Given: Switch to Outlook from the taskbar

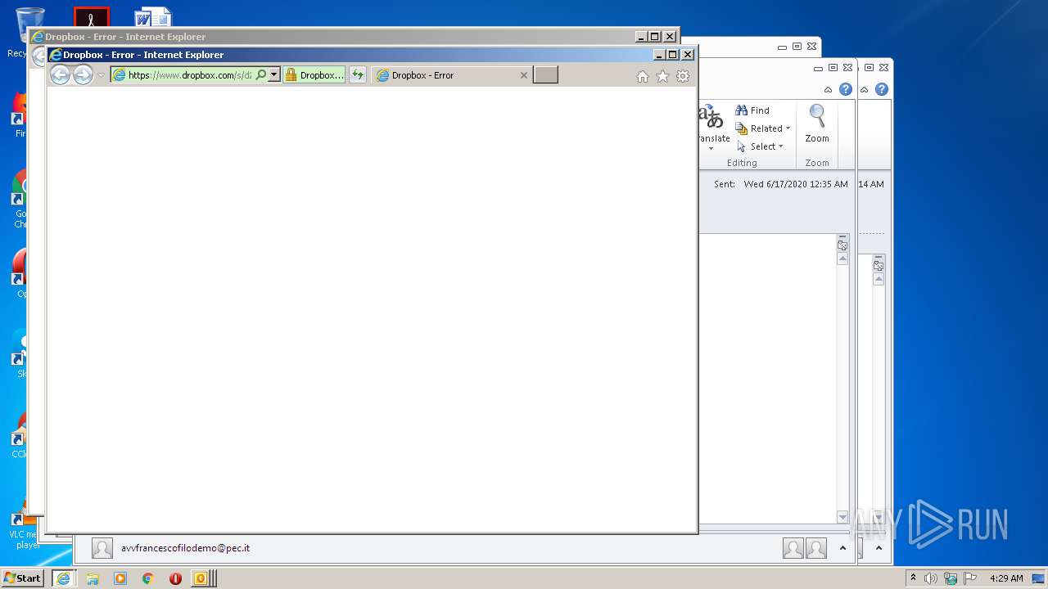Looking at the screenshot, I should (201, 578).
